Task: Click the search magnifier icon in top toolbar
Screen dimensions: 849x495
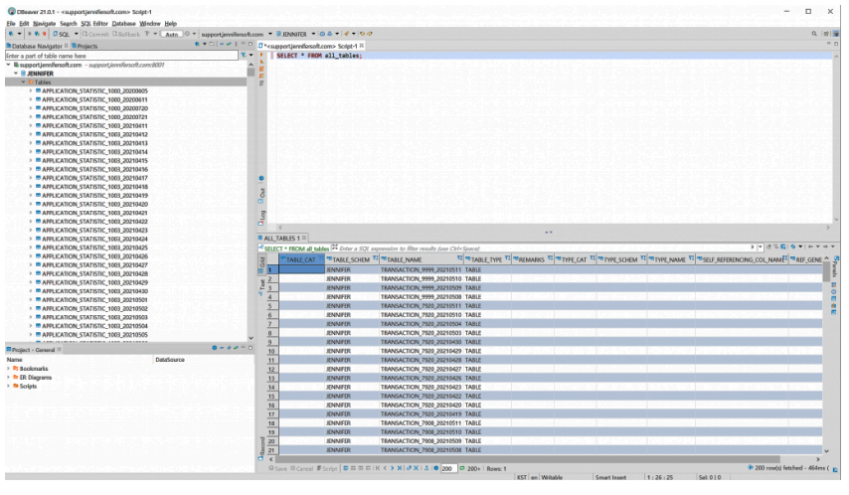Action: (x=814, y=34)
